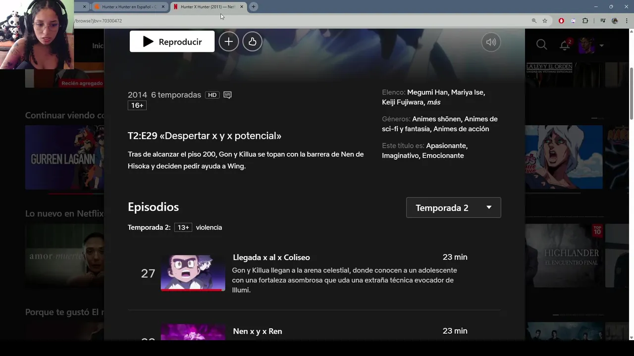Viewport: 634px width, 356px height.
Task: Click the 'Continuar viendo' row heading
Action: (x=65, y=115)
